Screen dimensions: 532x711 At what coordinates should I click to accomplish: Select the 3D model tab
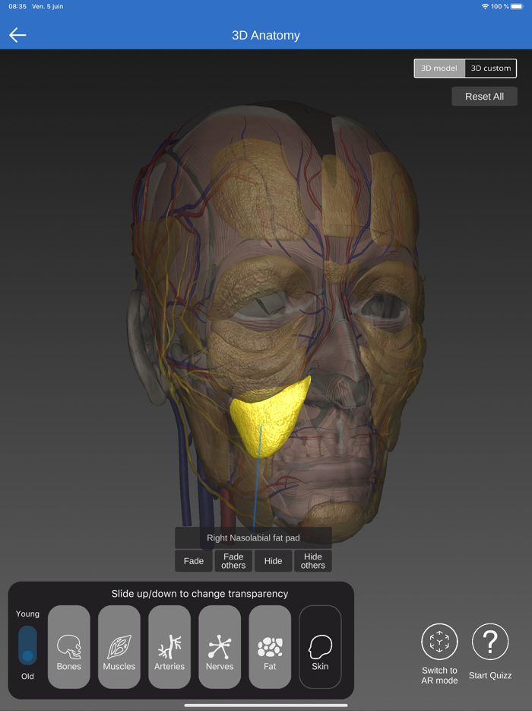tap(439, 69)
